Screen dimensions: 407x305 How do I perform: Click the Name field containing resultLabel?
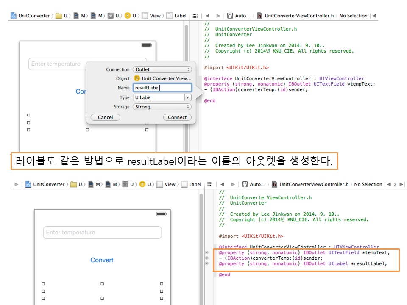(162, 88)
